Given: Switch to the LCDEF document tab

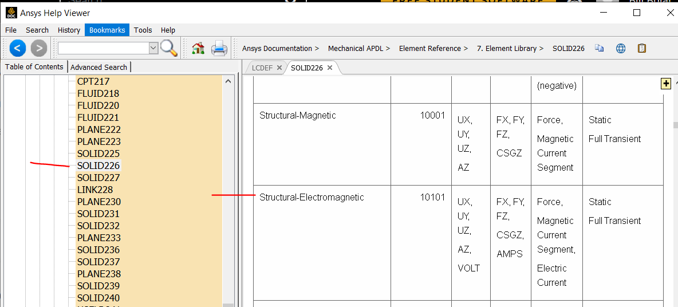Looking at the screenshot, I should [262, 68].
